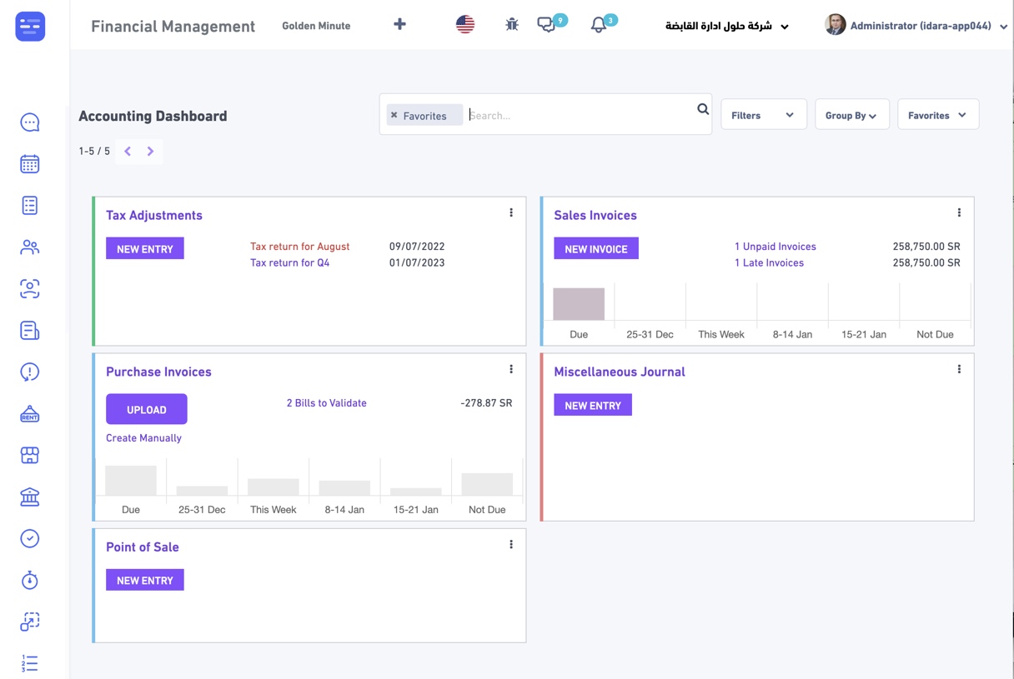Open the conversations messages icon in header

(547, 25)
